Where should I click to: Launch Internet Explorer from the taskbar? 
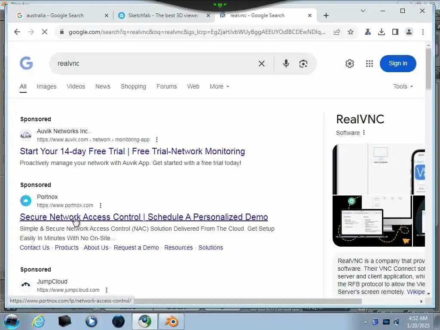38,321
